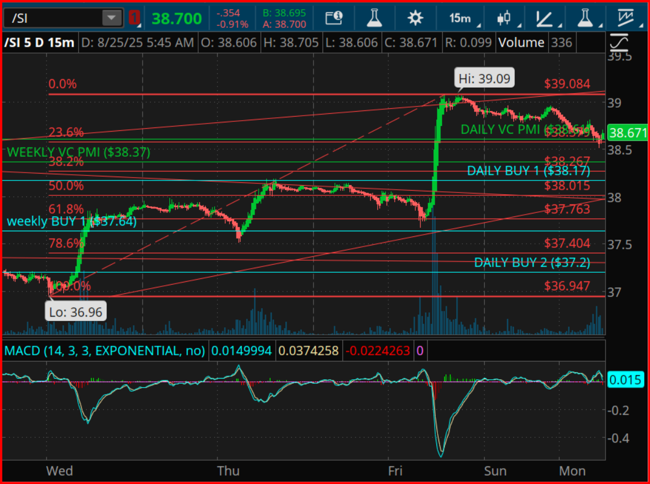Open the /SI symbol dropdown arrow
Screen dimensions: 650x484
(111, 18)
